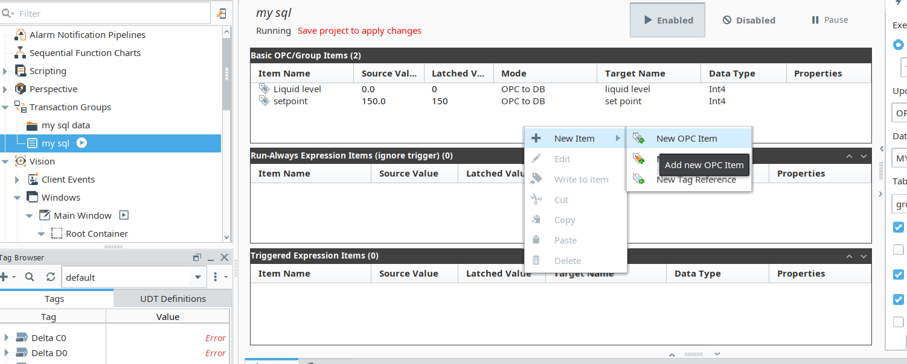Image resolution: width=907 pixels, height=364 pixels.
Task: Click the play icon next to Main Window
Action: click(x=124, y=215)
